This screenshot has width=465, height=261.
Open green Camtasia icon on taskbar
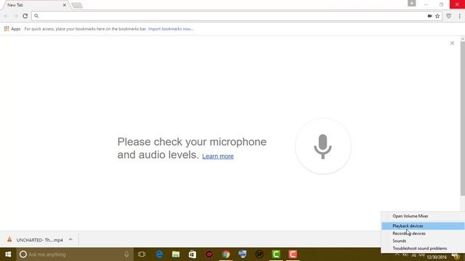tap(276, 254)
